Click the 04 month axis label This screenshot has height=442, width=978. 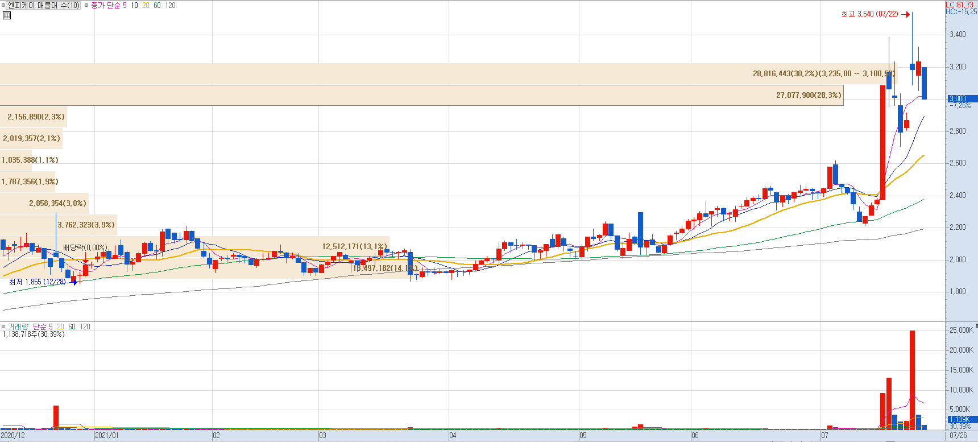[x=453, y=436]
